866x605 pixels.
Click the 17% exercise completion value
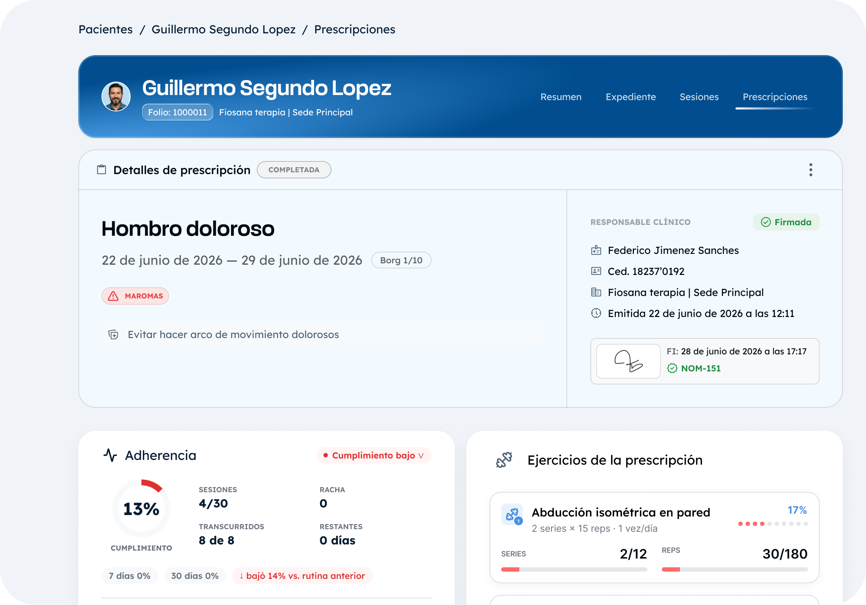pyautogui.click(x=797, y=510)
